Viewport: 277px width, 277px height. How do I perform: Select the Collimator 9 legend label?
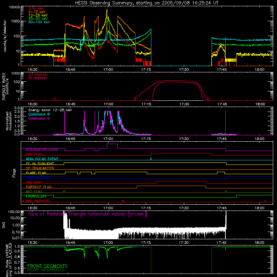coord(39,118)
